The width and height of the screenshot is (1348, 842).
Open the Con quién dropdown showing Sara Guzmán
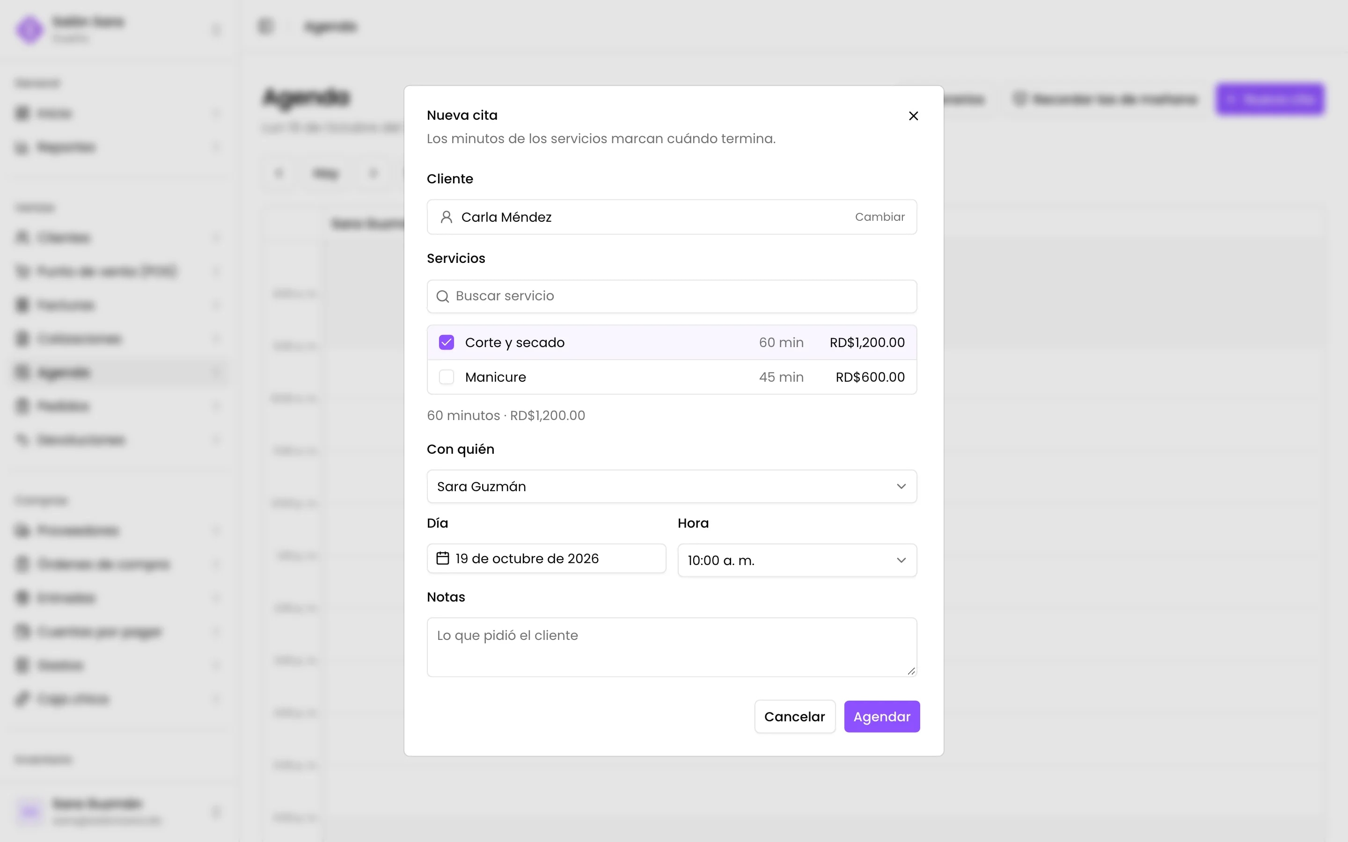tap(672, 486)
